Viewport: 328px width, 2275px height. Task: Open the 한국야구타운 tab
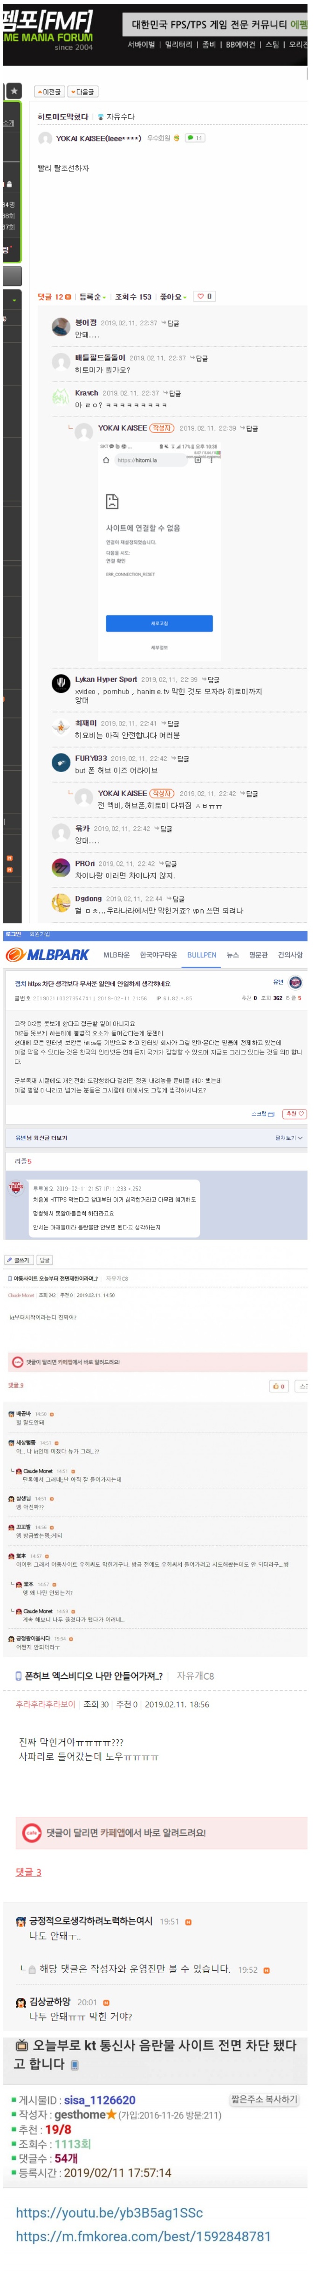(x=158, y=955)
